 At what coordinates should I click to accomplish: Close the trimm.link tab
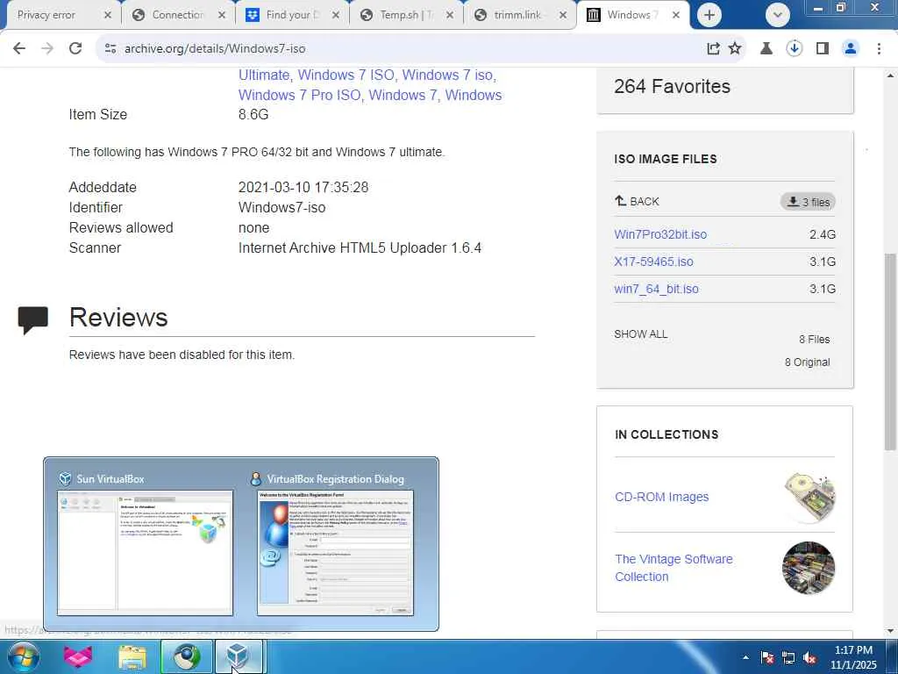pos(564,16)
